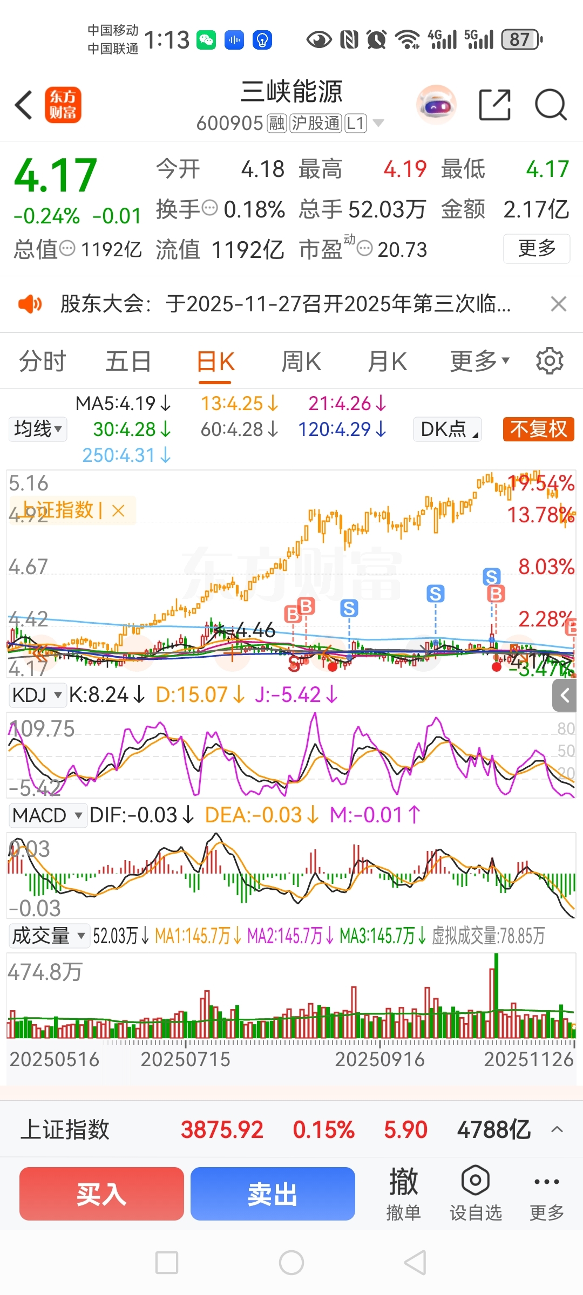The height and width of the screenshot is (1295, 583).
Task: Tap the WeChat status bar notification
Action: [206, 40]
